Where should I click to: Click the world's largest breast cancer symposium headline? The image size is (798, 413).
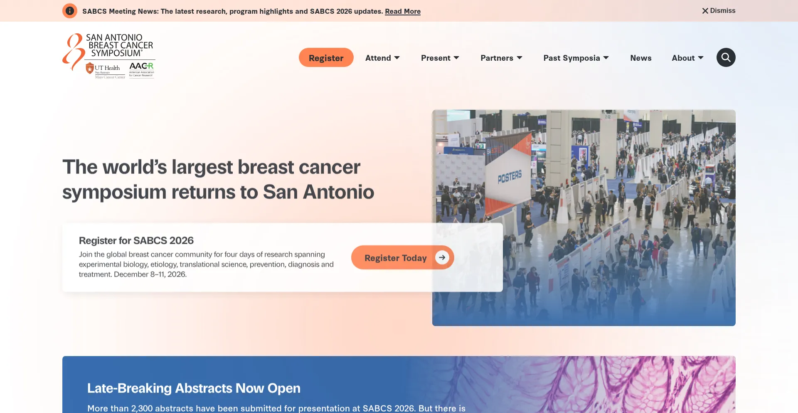(x=218, y=179)
